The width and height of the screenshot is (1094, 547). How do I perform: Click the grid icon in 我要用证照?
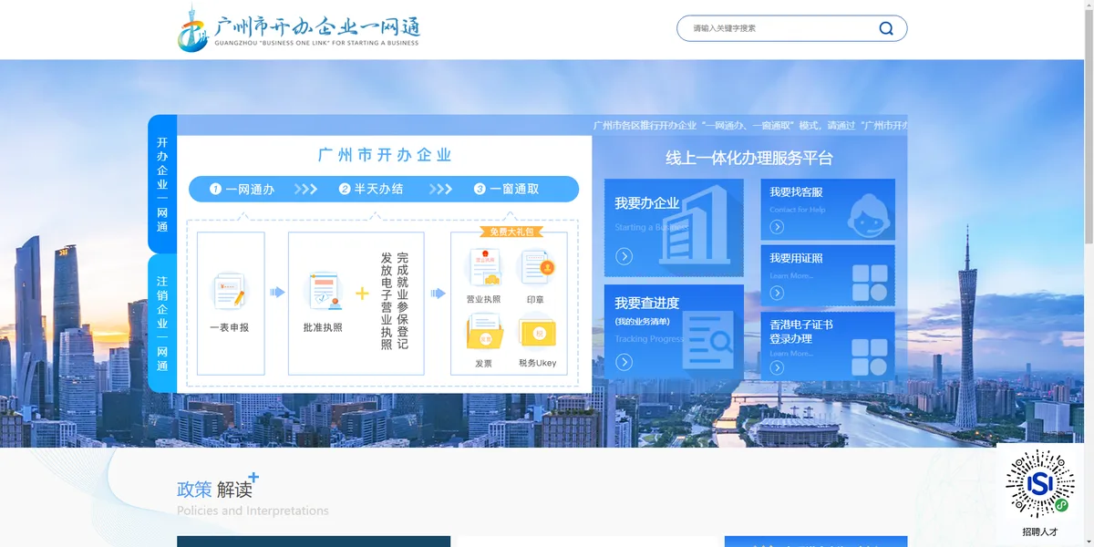coord(870,284)
